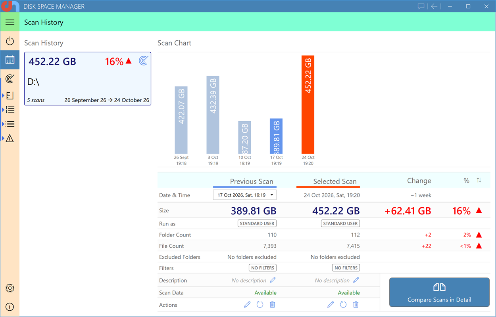The height and width of the screenshot is (317, 496).
Task: Select the red 24 Oct chart bar
Action: [308, 105]
